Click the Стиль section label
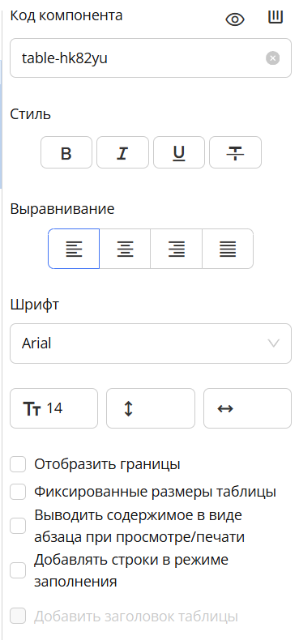Screen dimensions: 299x640 coord(31,114)
